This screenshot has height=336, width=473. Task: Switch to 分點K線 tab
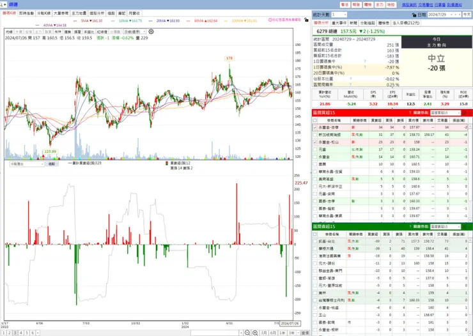[x=43, y=13]
